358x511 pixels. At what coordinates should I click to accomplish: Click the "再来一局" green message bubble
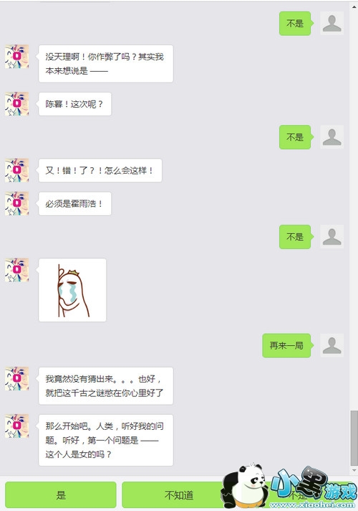click(x=286, y=345)
